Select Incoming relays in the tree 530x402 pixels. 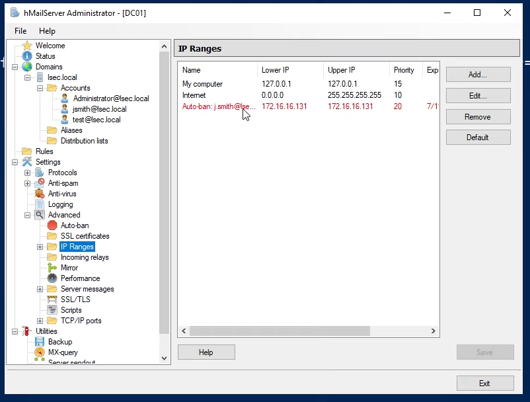(x=85, y=257)
